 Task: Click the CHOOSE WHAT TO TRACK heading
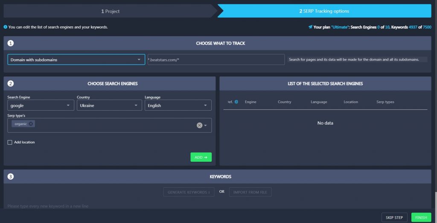[x=221, y=43]
